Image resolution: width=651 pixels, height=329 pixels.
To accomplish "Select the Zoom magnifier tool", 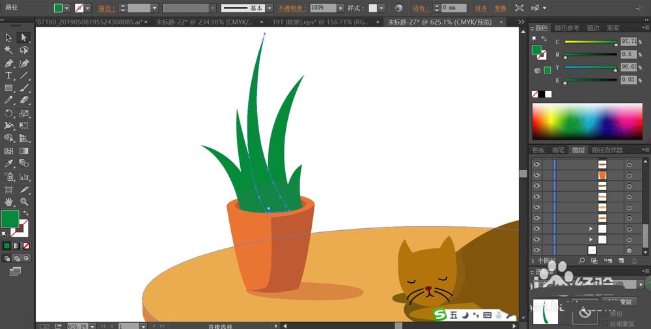I will click(x=23, y=202).
